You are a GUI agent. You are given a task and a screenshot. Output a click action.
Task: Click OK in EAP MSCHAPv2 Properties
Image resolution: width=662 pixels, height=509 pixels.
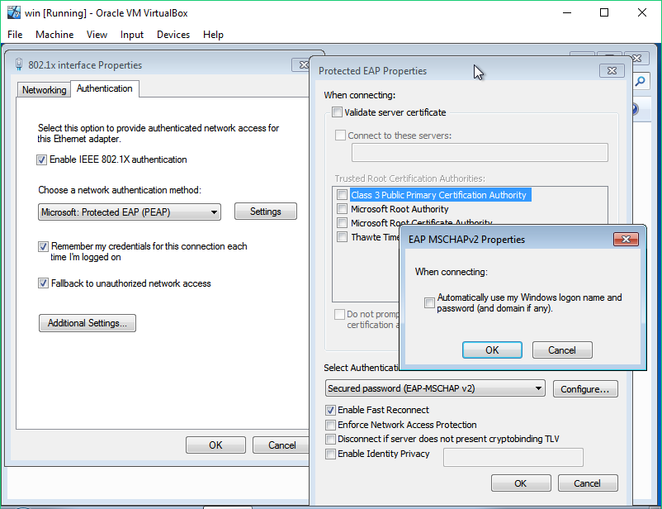point(492,350)
